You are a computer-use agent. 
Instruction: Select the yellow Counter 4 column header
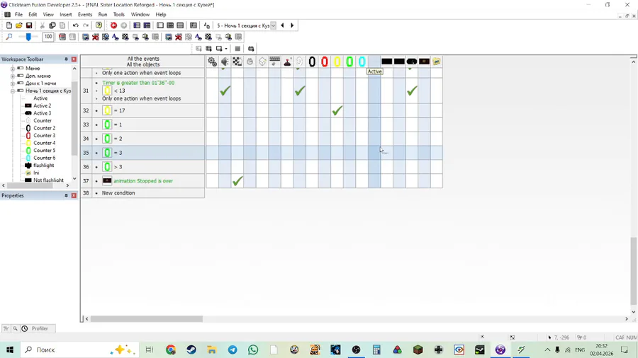[337, 62]
